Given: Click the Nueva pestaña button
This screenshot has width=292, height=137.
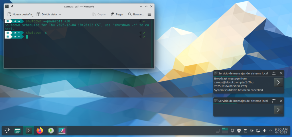Looking at the screenshot, I should [20, 14].
